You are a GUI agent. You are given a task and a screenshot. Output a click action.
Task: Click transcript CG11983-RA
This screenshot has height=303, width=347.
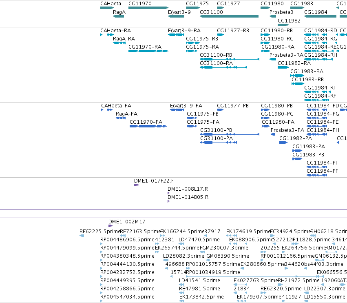click(307, 71)
